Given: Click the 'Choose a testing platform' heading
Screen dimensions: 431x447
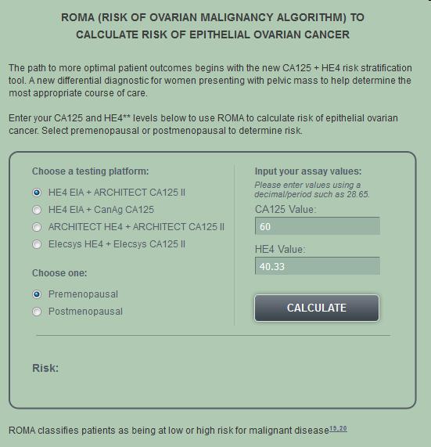Looking at the screenshot, I should pyautogui.click(x=90, y=171).
